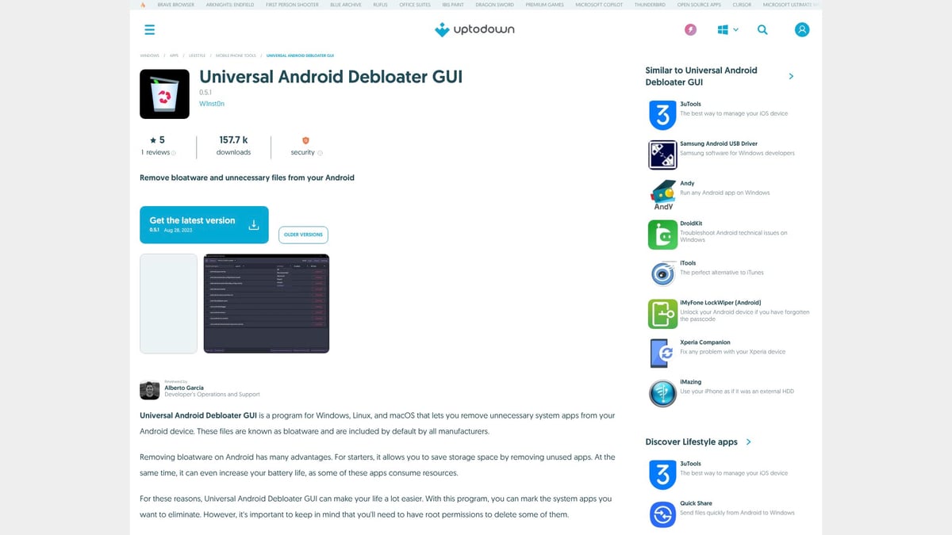952x535 pixels.
Task: Open the 3uTools app icon
Action: [x=662, y=115]
